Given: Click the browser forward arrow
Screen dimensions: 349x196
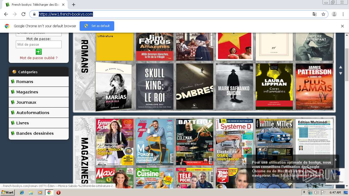Looking at the screenshot, I should (x=15, y=14).
